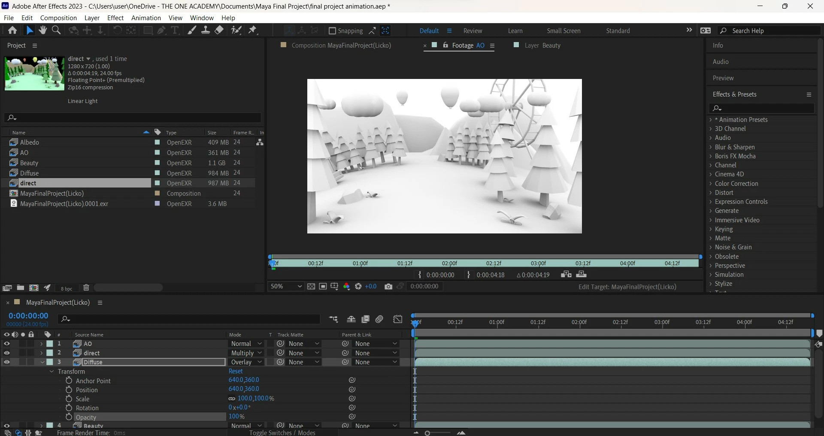
Task: Select the Hand tool
Action: 42,30
